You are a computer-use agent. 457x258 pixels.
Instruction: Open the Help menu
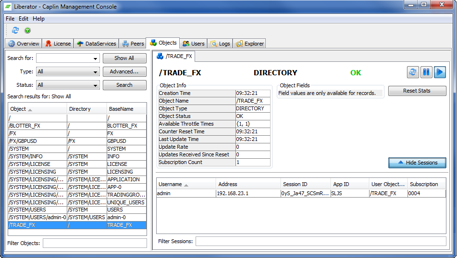tap(38, 19)
